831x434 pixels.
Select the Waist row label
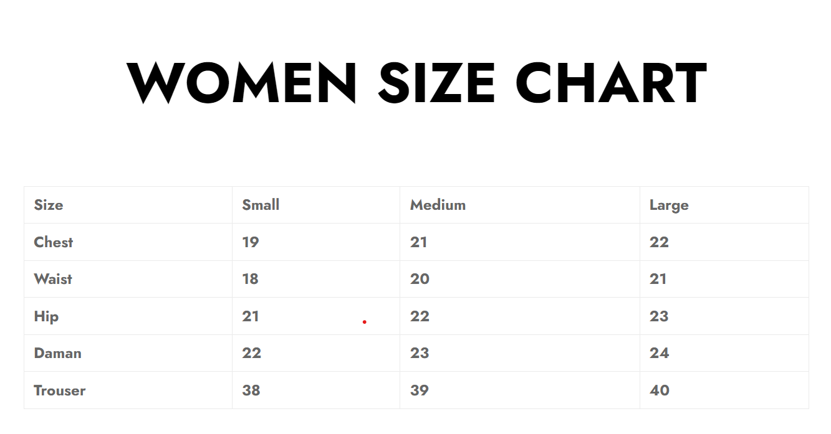pos(53,279)
